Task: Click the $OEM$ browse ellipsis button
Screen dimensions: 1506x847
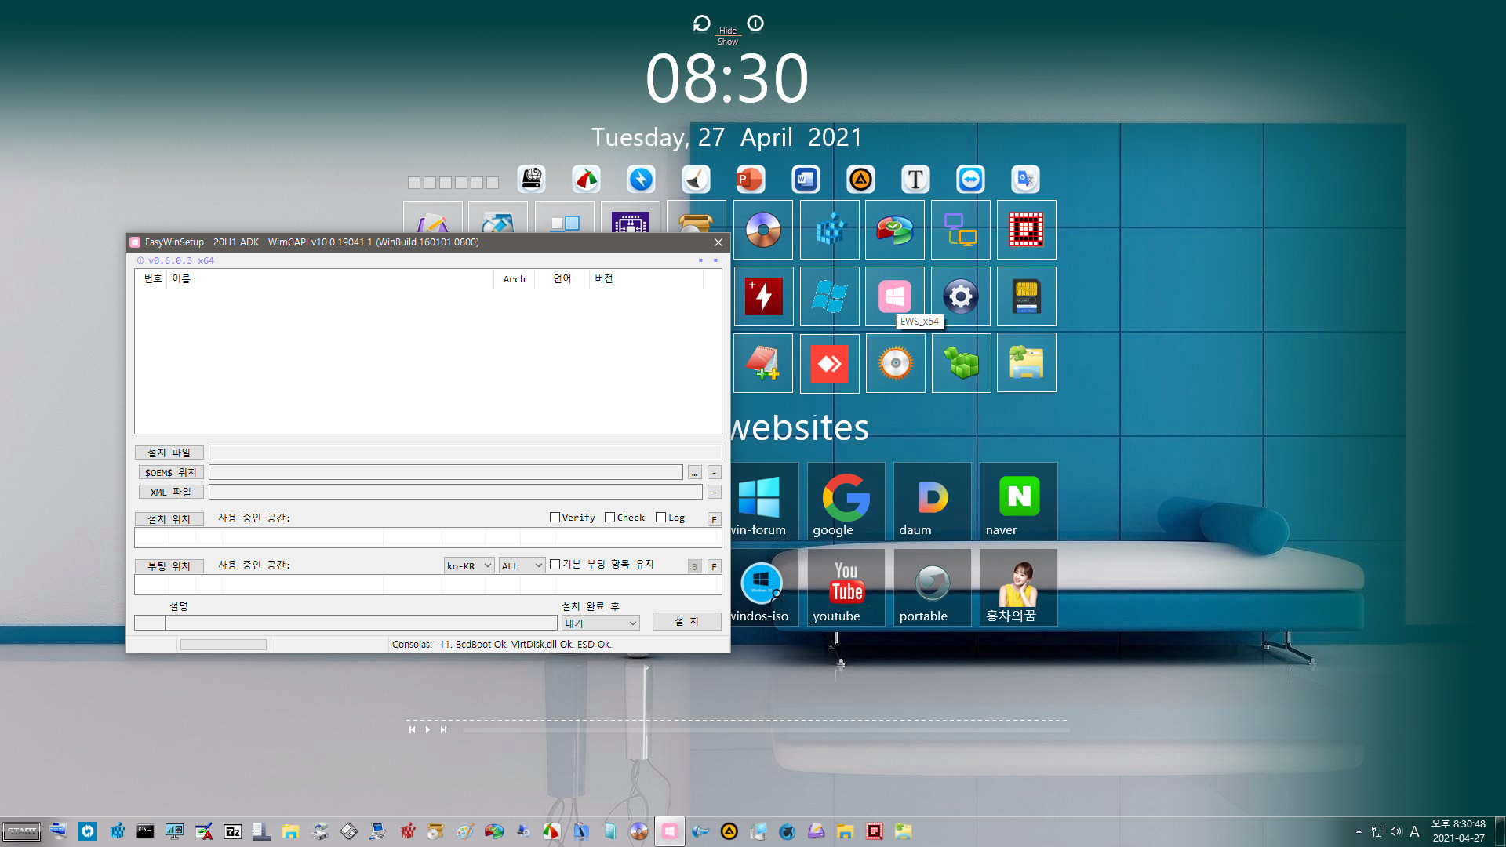Action: (x=694, y=472)
